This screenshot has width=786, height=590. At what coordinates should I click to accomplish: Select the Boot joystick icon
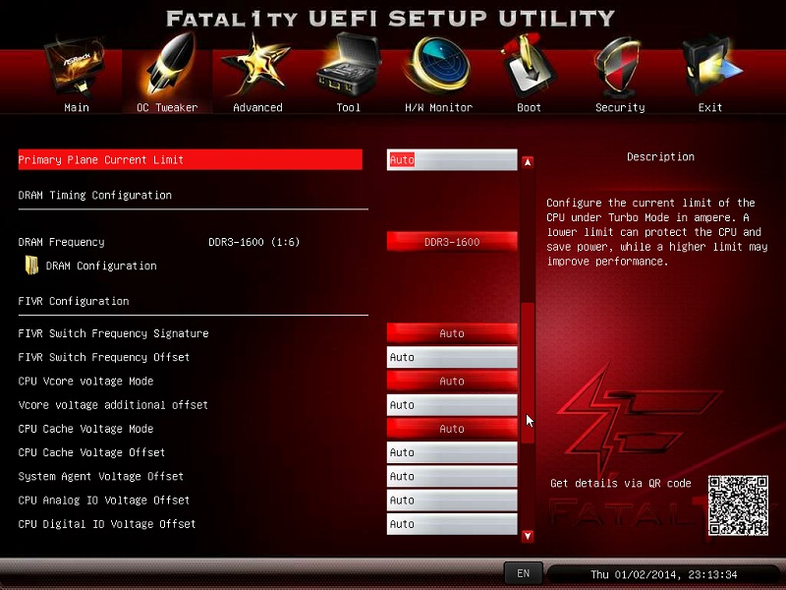529,67
